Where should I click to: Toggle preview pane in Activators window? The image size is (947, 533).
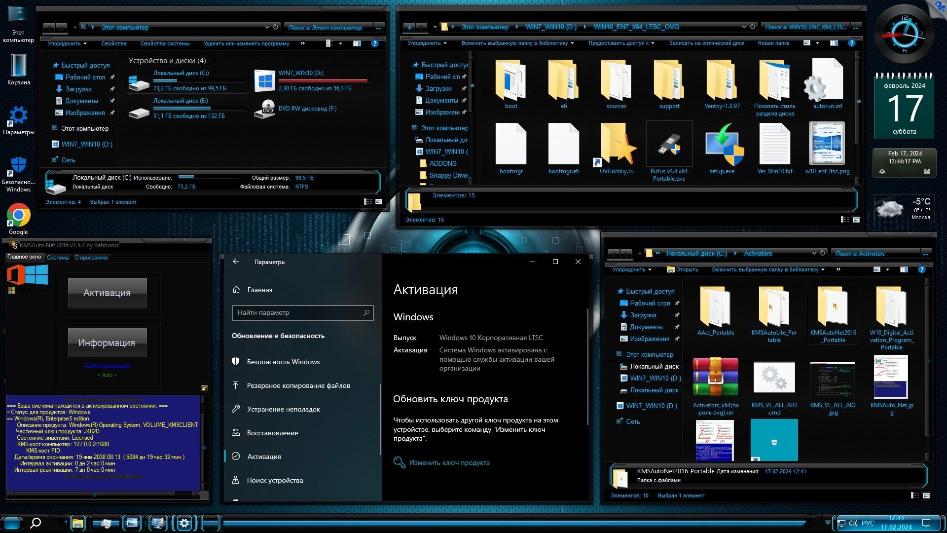click(904, 269)
